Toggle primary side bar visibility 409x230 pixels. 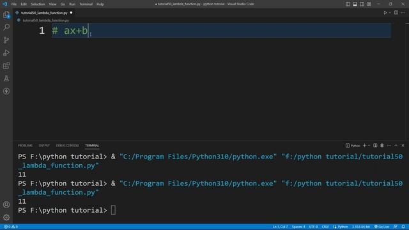[348, 4]
